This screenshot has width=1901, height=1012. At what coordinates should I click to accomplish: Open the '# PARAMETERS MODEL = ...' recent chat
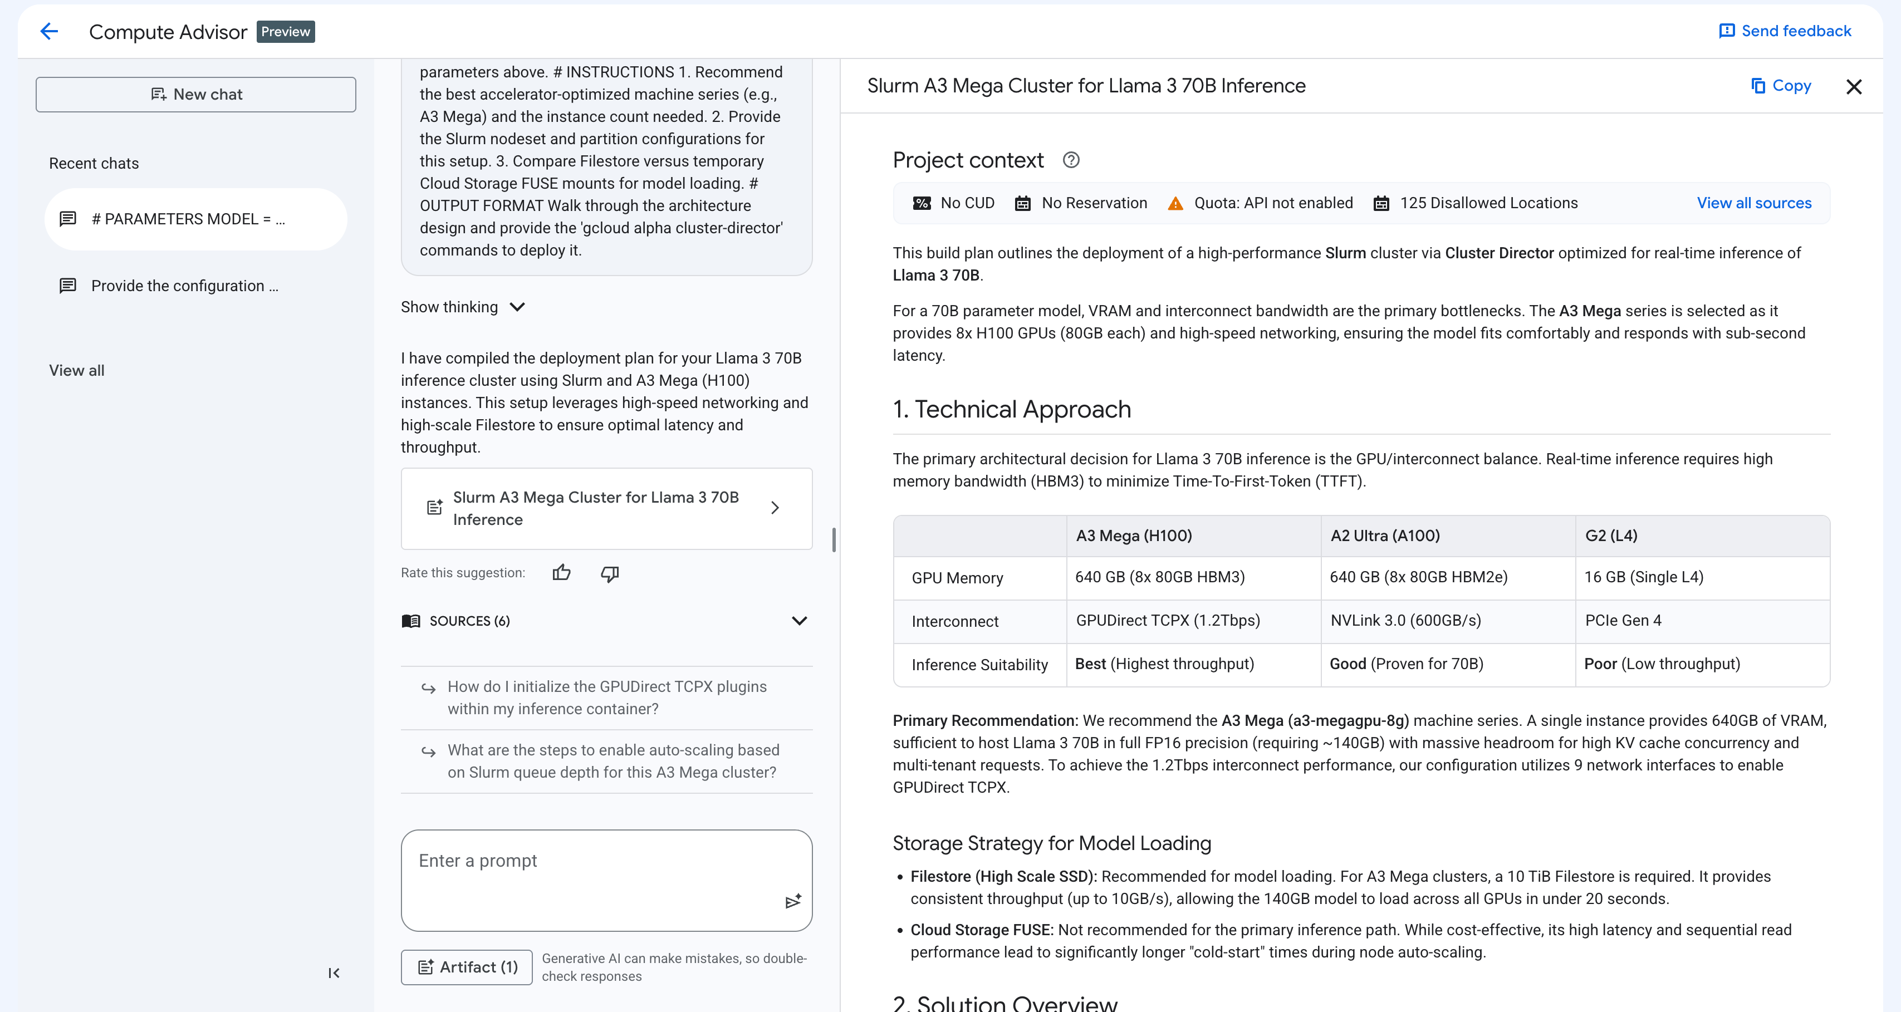point(195,219)
